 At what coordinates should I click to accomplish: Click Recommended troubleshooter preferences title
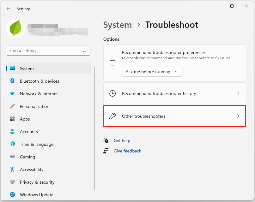[x=164, y=52]
